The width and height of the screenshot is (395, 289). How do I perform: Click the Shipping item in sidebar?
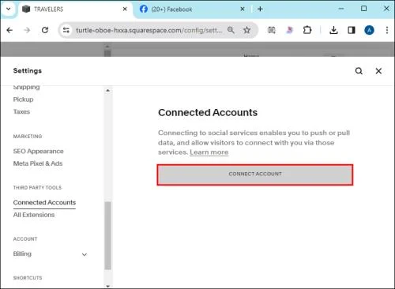26,87
